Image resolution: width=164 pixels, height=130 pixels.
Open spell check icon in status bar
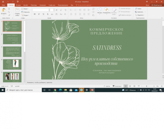click(12, 86)
